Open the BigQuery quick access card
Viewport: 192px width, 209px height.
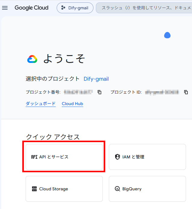(147, 189)
